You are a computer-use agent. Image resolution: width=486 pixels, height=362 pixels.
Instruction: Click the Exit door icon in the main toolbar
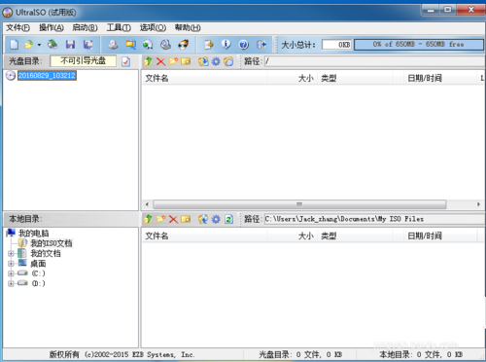tap(261, 44)
